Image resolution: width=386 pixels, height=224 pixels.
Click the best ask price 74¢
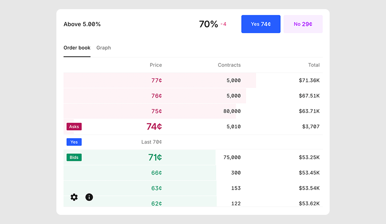click(x=154, y=126)
